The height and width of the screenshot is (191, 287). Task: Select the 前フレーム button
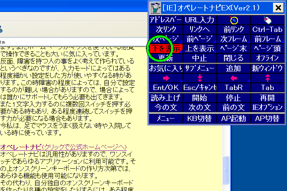[x=267, y=39]
